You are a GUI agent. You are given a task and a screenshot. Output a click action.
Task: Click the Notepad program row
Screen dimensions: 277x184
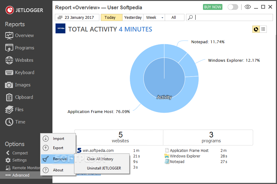[196, 161]
